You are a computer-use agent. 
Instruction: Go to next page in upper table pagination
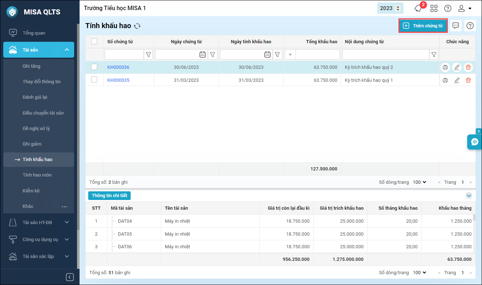pyautogui.click(x=470, y=182)
